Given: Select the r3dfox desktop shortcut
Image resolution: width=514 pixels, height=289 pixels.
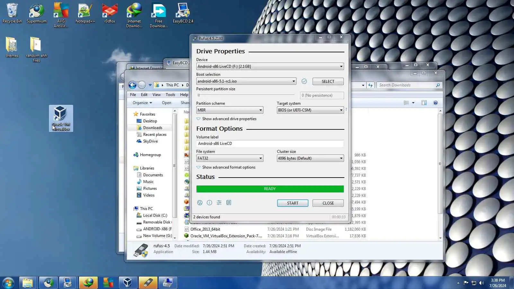Looking at the screenshot, I should click(x=110, y=13).
